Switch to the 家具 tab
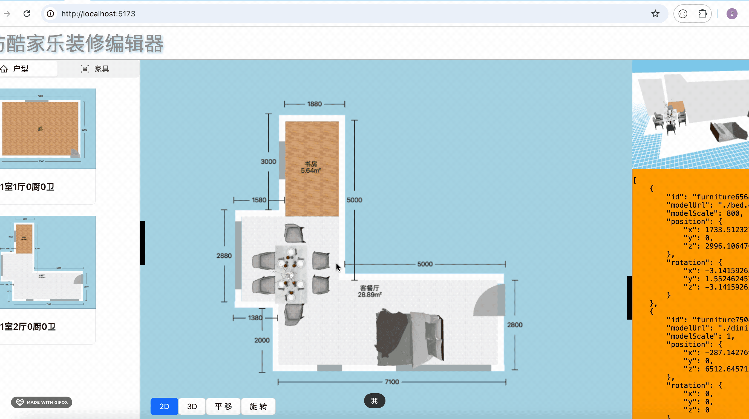This screenshot has height=419, width=749. (95, 69)
